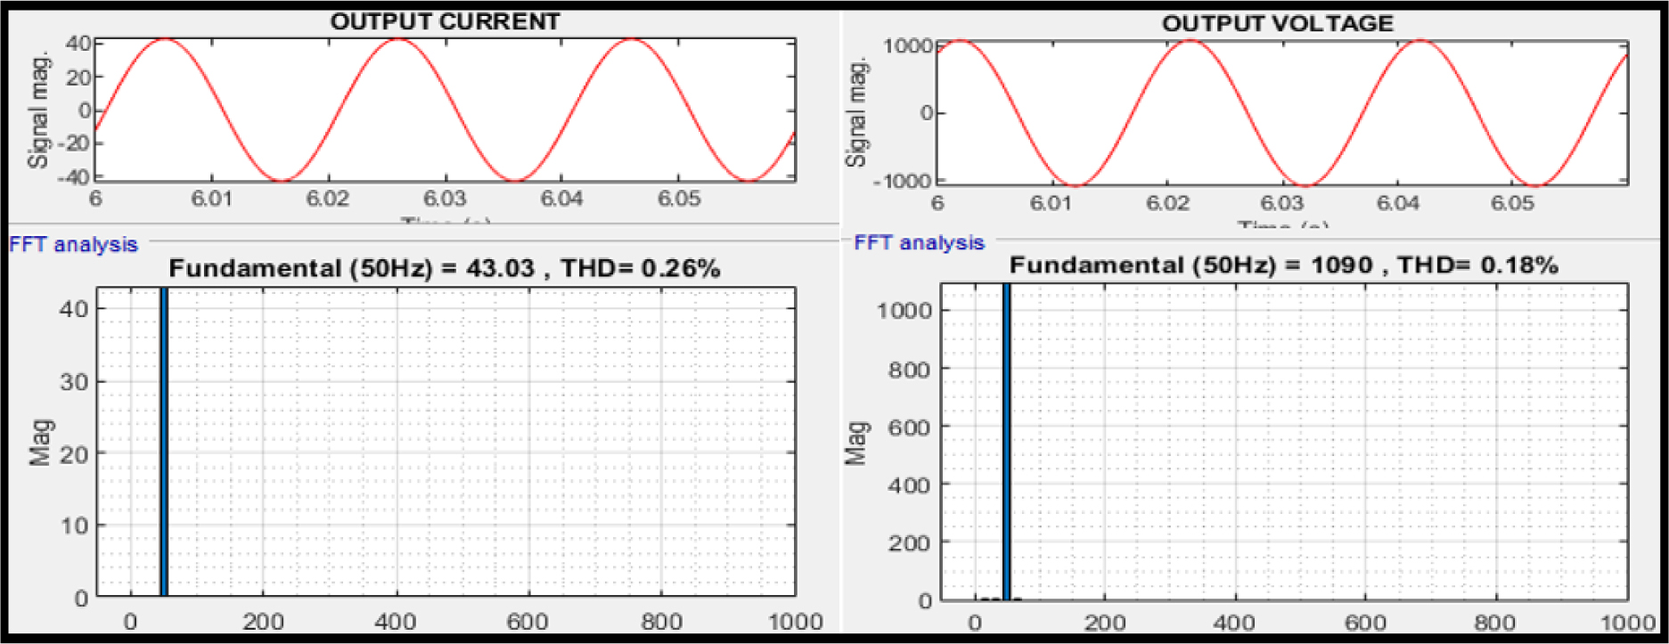
Task: Click the 1000 frequency tick under the current FFT chart
Action: click(x=795, y=621)
